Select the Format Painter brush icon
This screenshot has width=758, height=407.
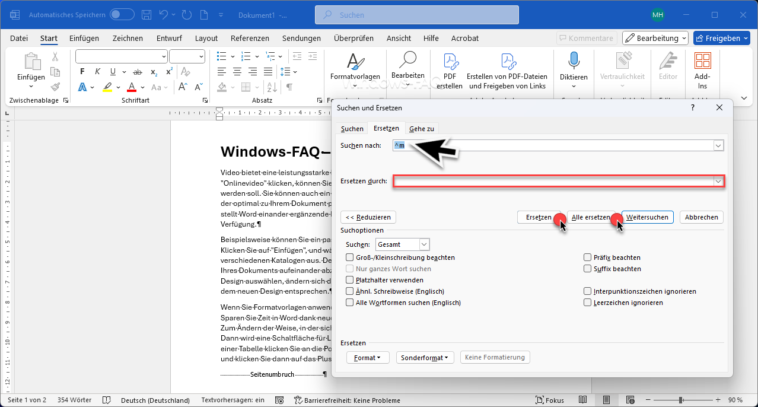coord(55,87)
